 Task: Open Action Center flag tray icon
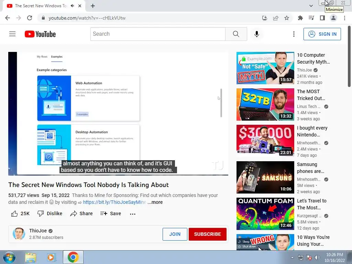309,258
